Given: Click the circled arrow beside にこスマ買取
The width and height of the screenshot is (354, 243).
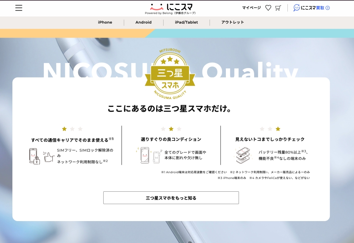Looking at the screenshot, I should (327, 8).
